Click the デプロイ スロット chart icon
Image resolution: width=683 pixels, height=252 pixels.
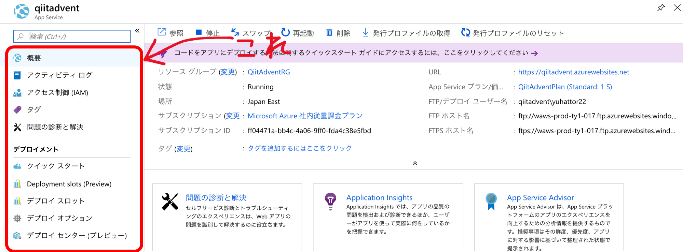pos(17,201)
